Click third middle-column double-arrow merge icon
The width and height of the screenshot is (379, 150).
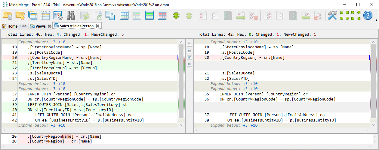(x=189, y=58)
